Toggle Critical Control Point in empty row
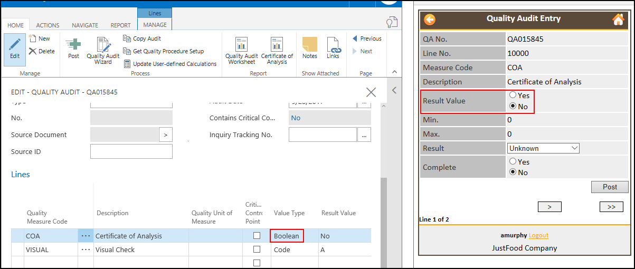This screenshot has height=269, width=635. [x=257, y=263]
